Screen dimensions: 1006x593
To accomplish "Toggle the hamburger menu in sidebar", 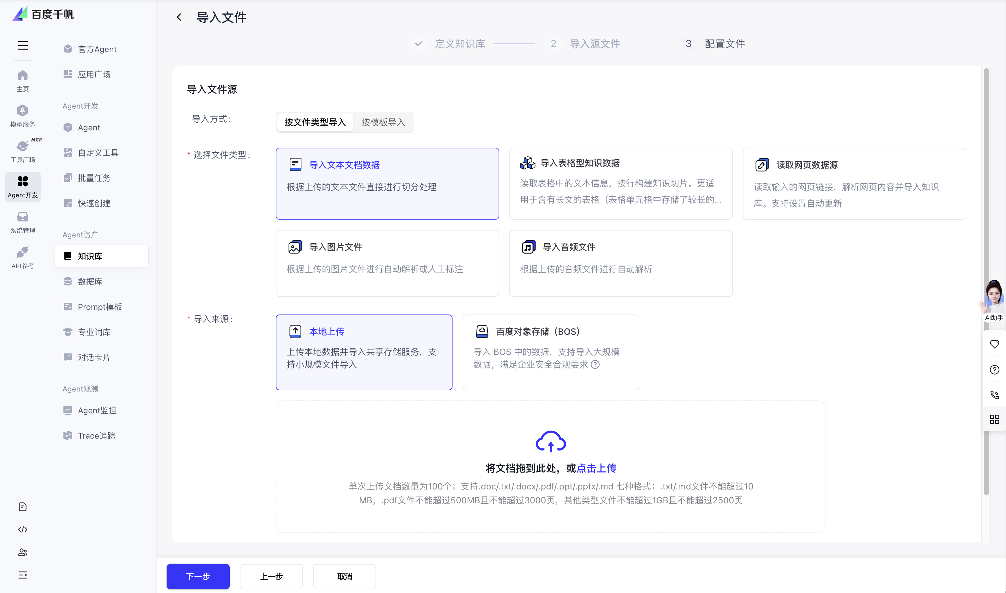I will point(22,45).
